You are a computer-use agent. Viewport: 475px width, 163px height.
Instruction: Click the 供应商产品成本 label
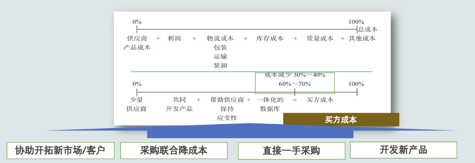pyautogui.click(x=137, y=43)
